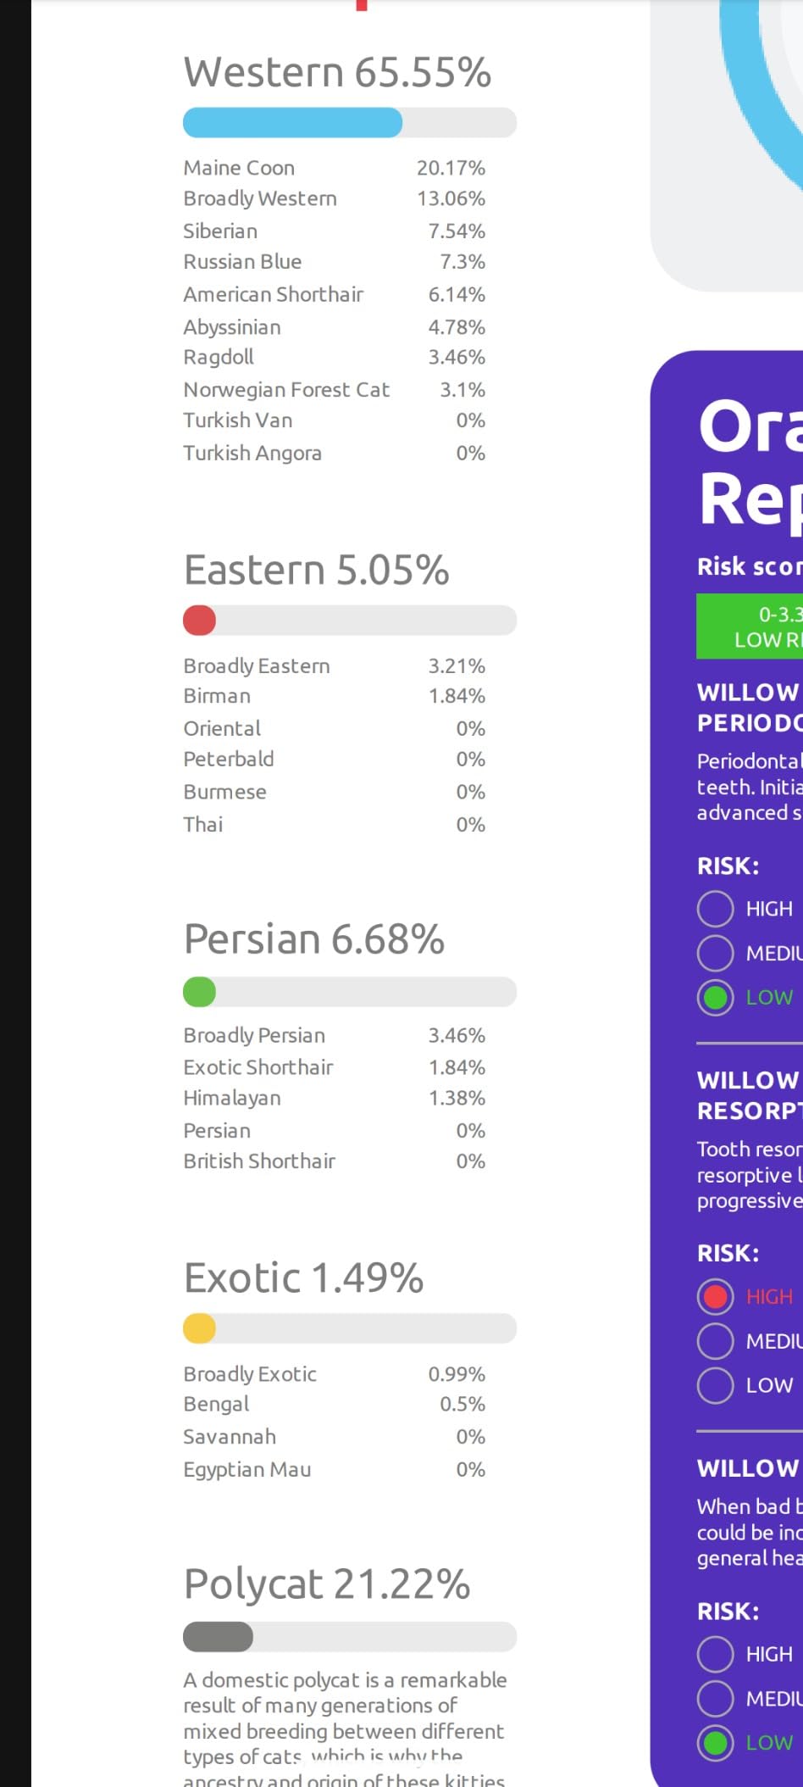Image resolution: width=803 pixels, height=1787 pixels.
Task: Click the blue Western ancestry progress bar
Action: click(293, 123)
